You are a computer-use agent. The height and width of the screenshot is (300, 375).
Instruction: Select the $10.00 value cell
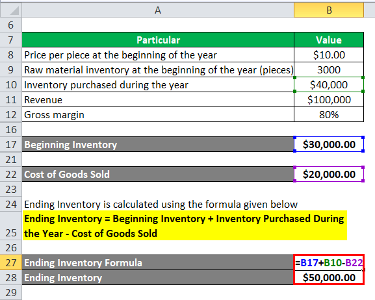(329, 55)
